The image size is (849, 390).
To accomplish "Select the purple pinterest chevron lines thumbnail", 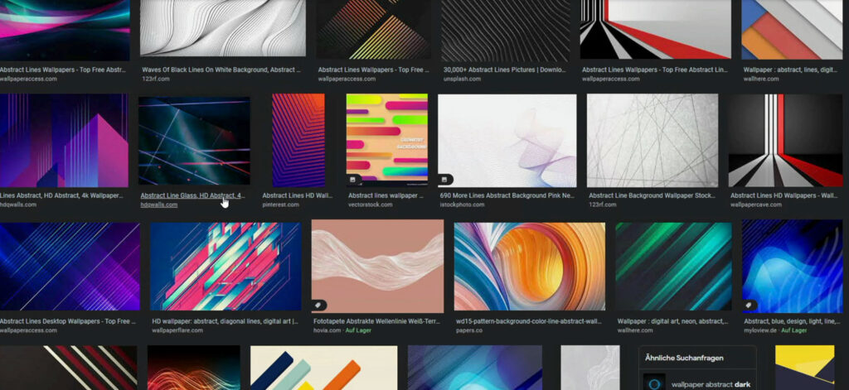I will (x=298, y=139).
